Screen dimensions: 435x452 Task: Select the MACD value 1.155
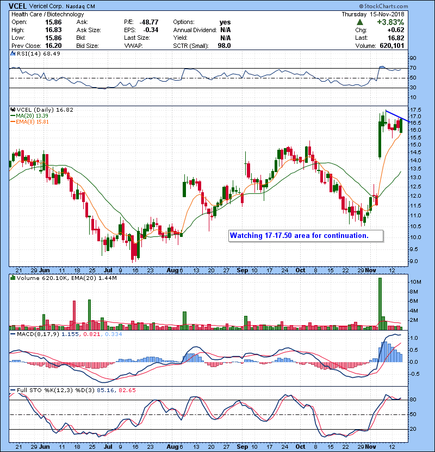click(70, 334)
